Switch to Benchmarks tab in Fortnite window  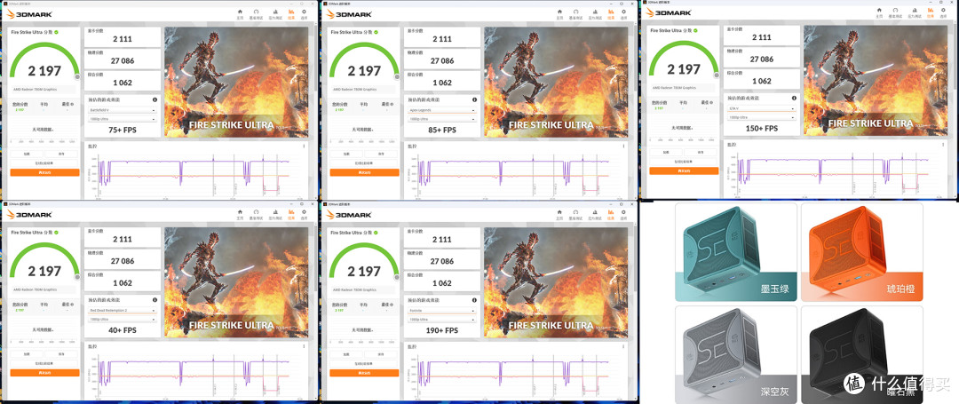577,214
